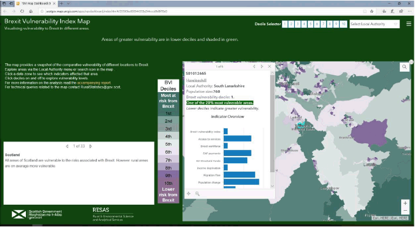The height and width of the screenshot is (227, 415).
Task: Open the Select Local Authority dropdown
Action: coord(375,24)
